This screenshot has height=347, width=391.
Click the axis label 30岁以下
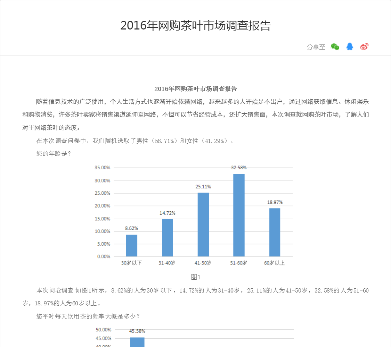(131, 263)
